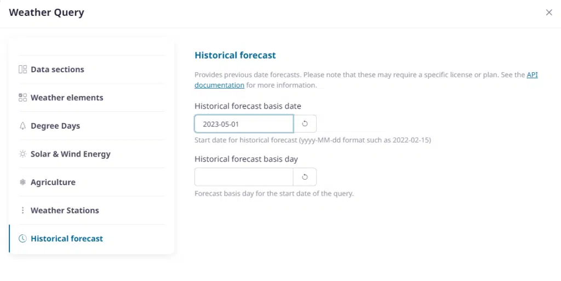The width and height of the screenshot is (561, 281).
Task: Go to the Degree Days tab
Action: [x=55, y=126]
